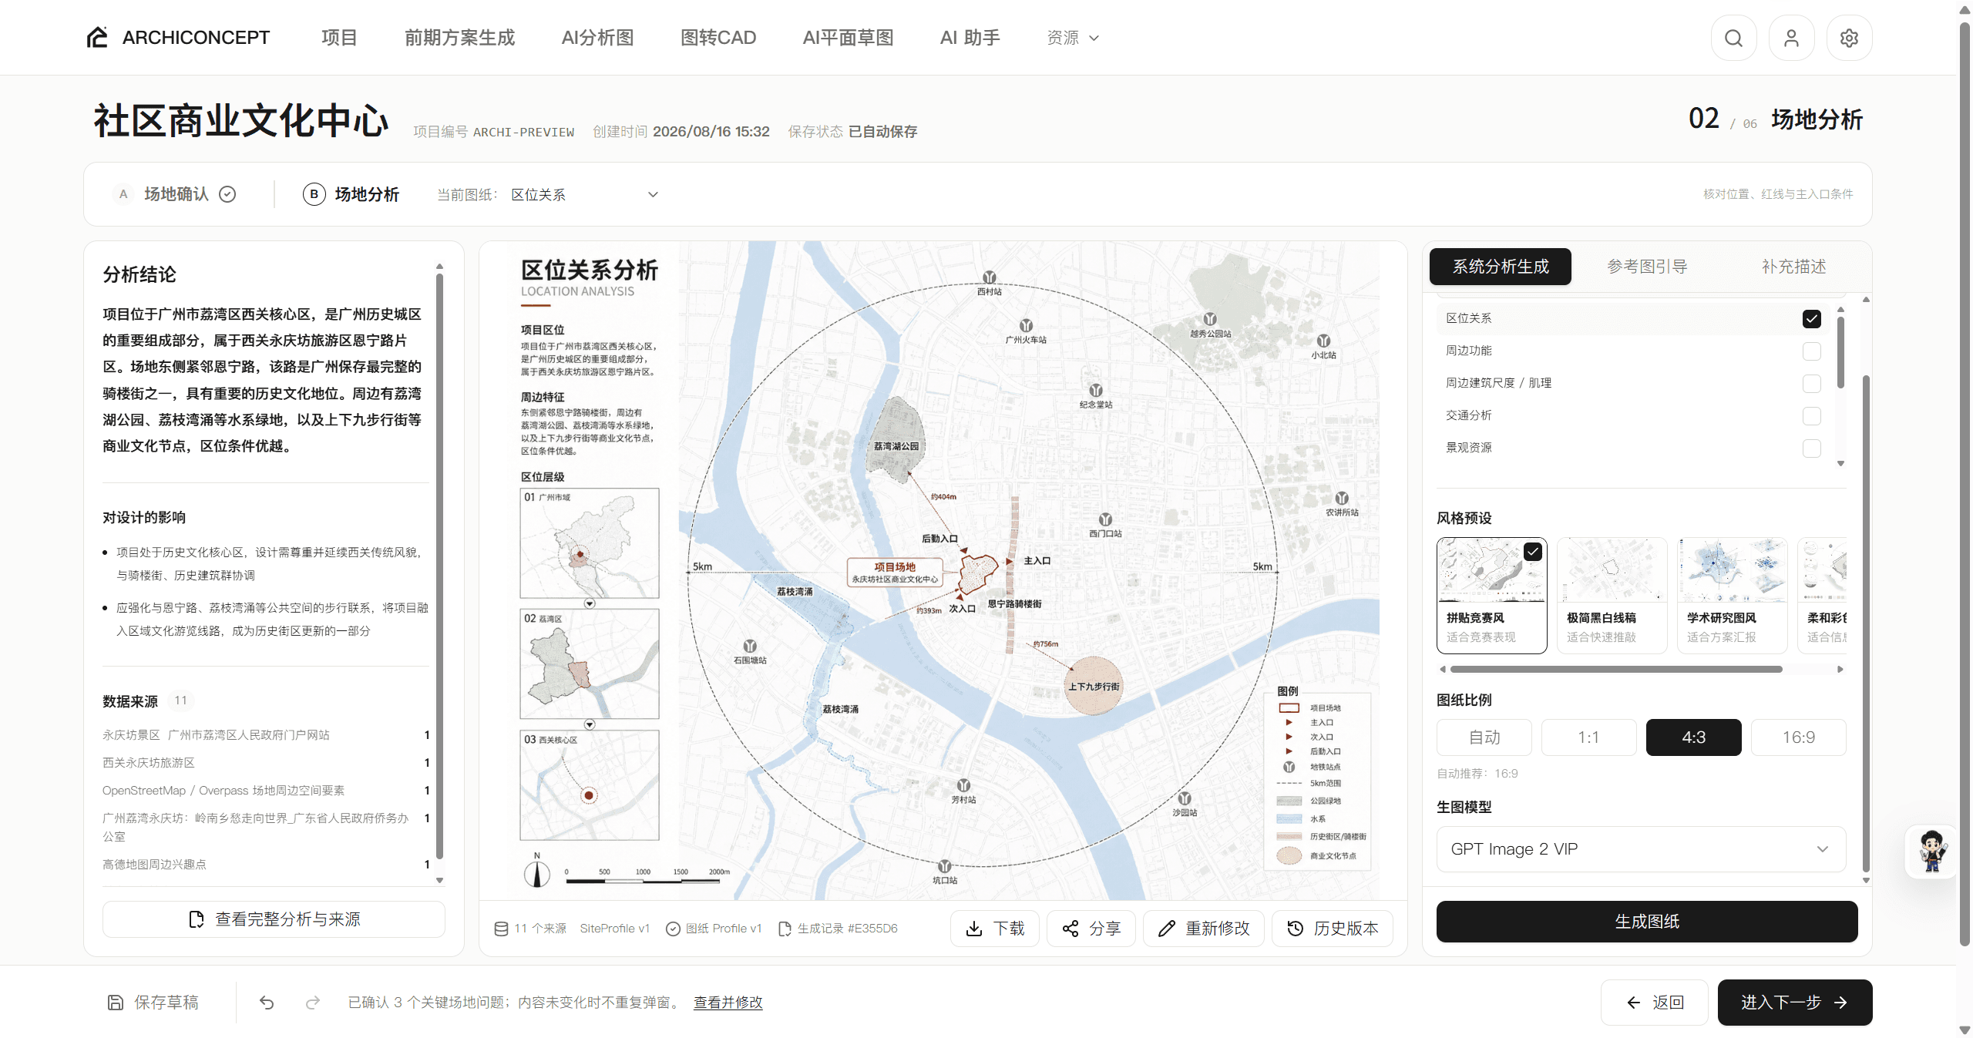The height and width of the screenshot is (1038, 1973).
Task: Select the 自动 ratio option
Action: click(x=1484, y=737)
